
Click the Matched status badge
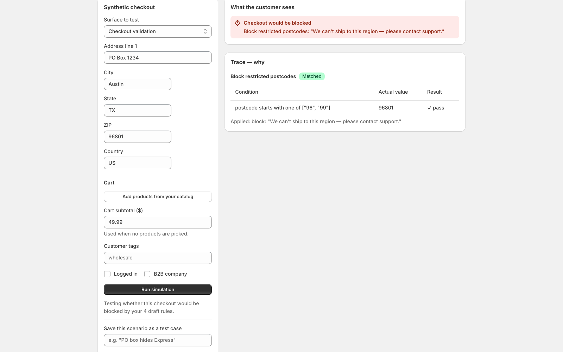[x=312, y=76]
